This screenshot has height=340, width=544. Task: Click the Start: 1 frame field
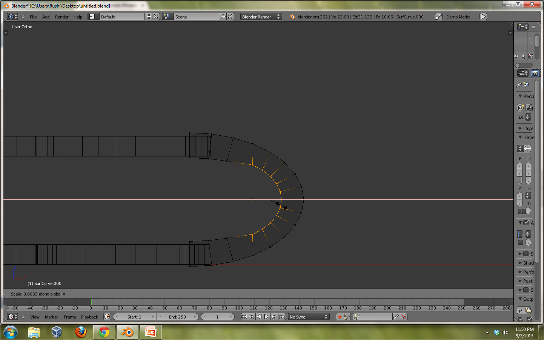pos(135,317)
